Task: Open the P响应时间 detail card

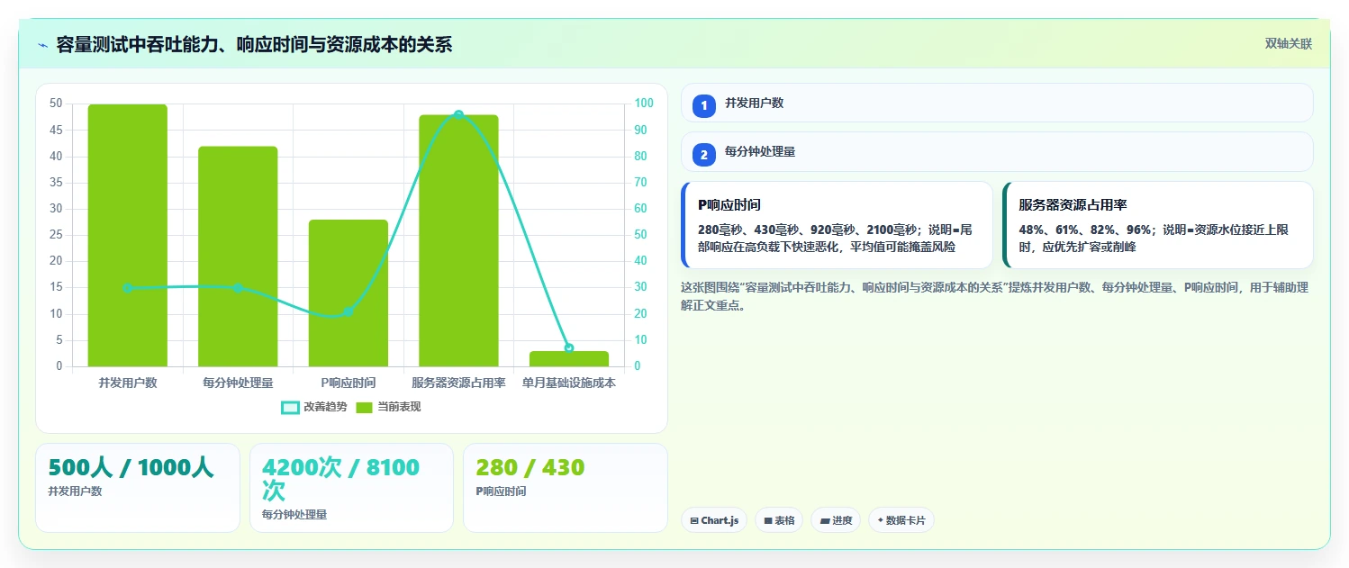Action: coord(837,225)
